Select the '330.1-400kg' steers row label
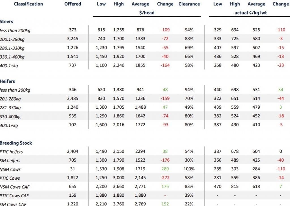Image resolution: width=290 pixels, height=206 pixels. [x=12, y=57]
